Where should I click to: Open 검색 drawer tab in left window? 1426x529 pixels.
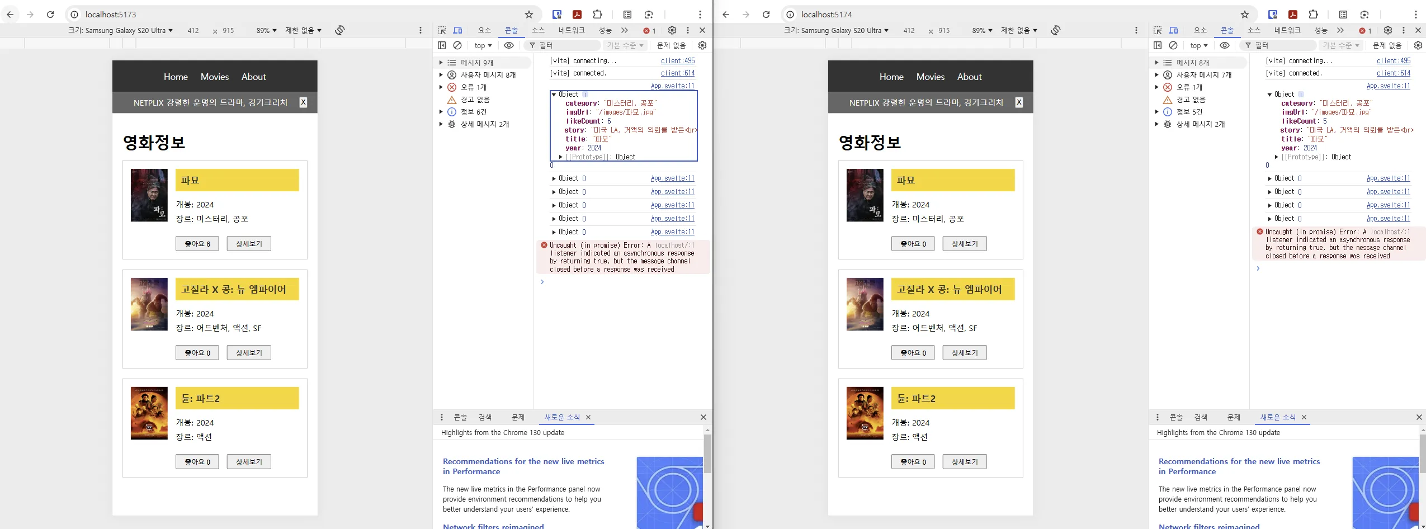point(485,417)
